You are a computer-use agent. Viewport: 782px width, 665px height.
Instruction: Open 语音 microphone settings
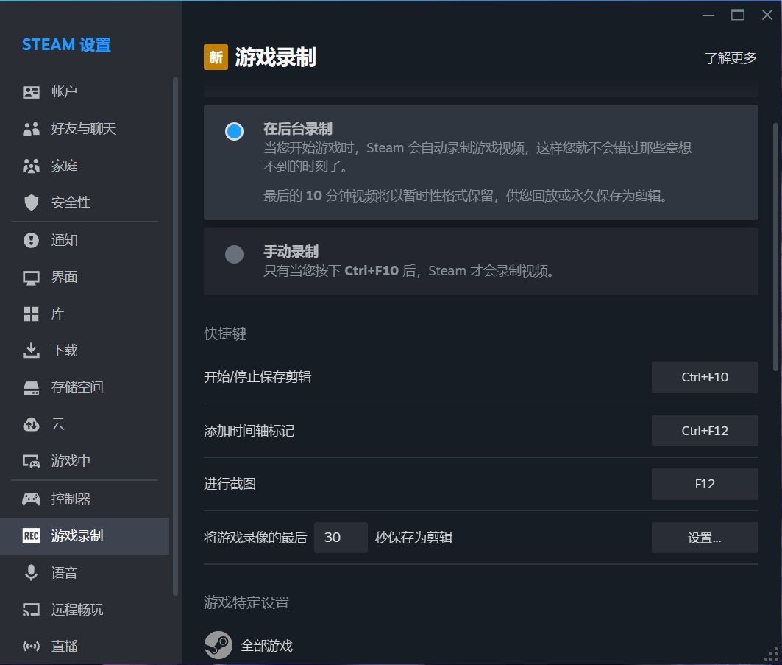coord(31,572)
